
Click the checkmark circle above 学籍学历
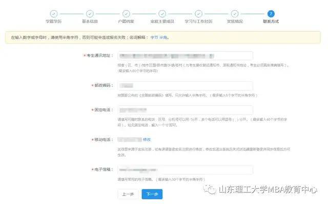(x=54, y=14)
